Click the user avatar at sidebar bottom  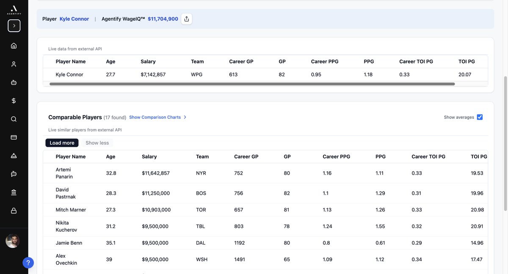coord(12,240)
